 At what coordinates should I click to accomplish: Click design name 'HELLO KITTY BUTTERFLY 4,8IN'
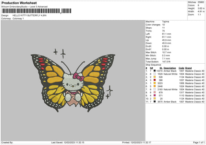click(x=30, y=15)
